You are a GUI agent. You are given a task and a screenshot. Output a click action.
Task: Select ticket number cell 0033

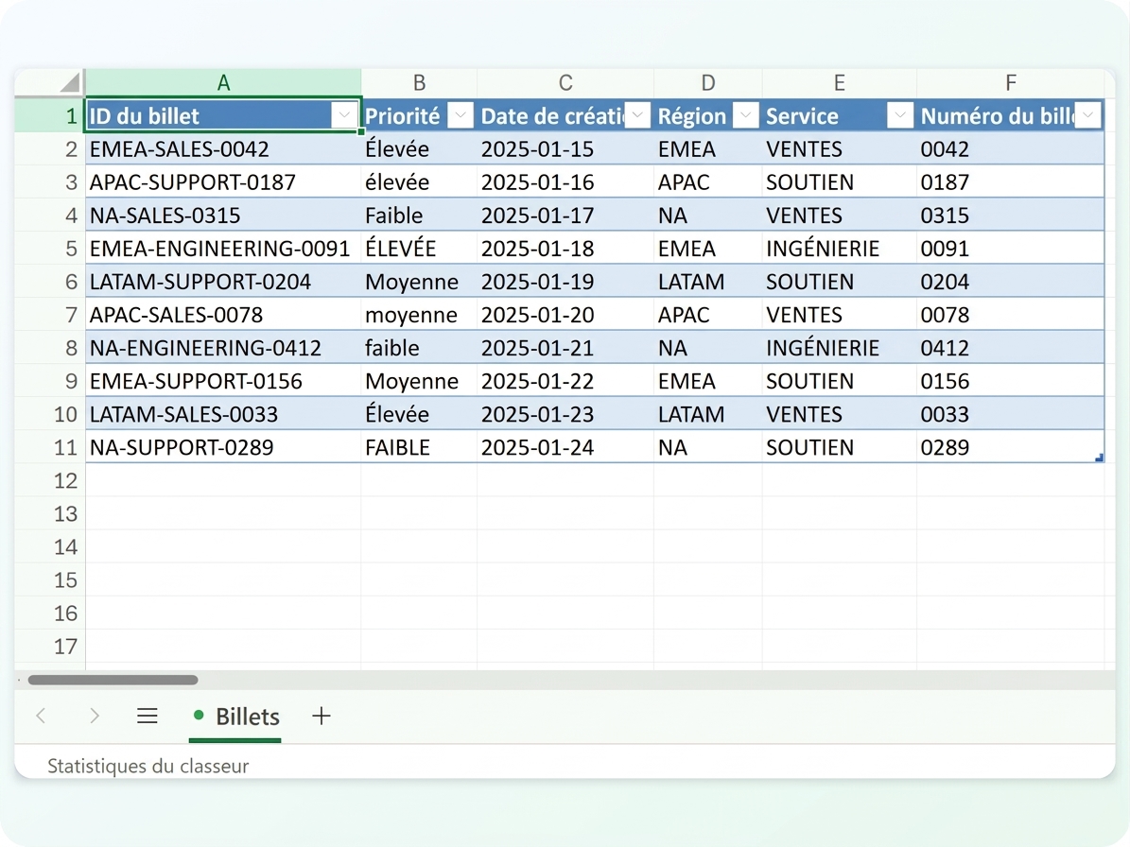pyautogui.click(x=1010, y=414)
